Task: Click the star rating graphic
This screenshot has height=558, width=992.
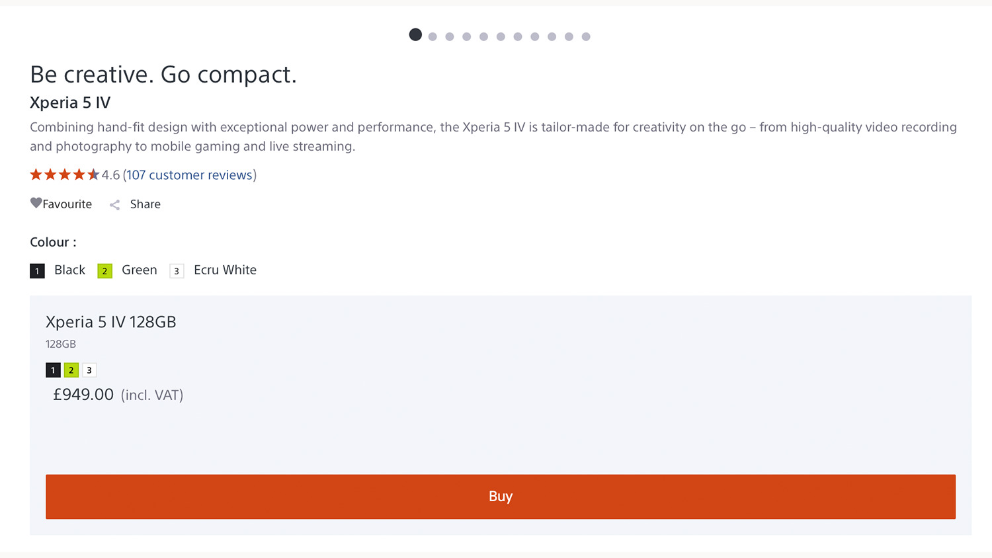Action: (64, 175)
